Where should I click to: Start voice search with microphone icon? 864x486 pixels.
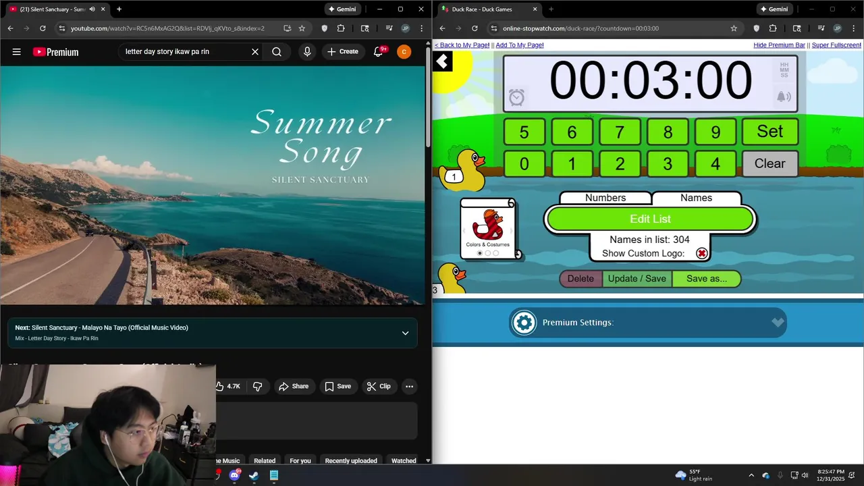click(x=307, y=52)
